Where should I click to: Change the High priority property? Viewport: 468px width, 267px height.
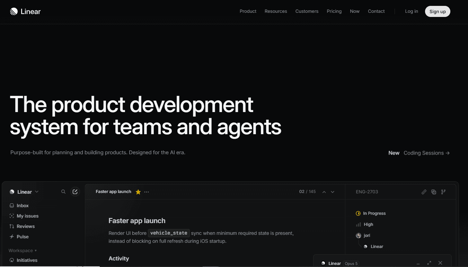[x=364, y=224]
